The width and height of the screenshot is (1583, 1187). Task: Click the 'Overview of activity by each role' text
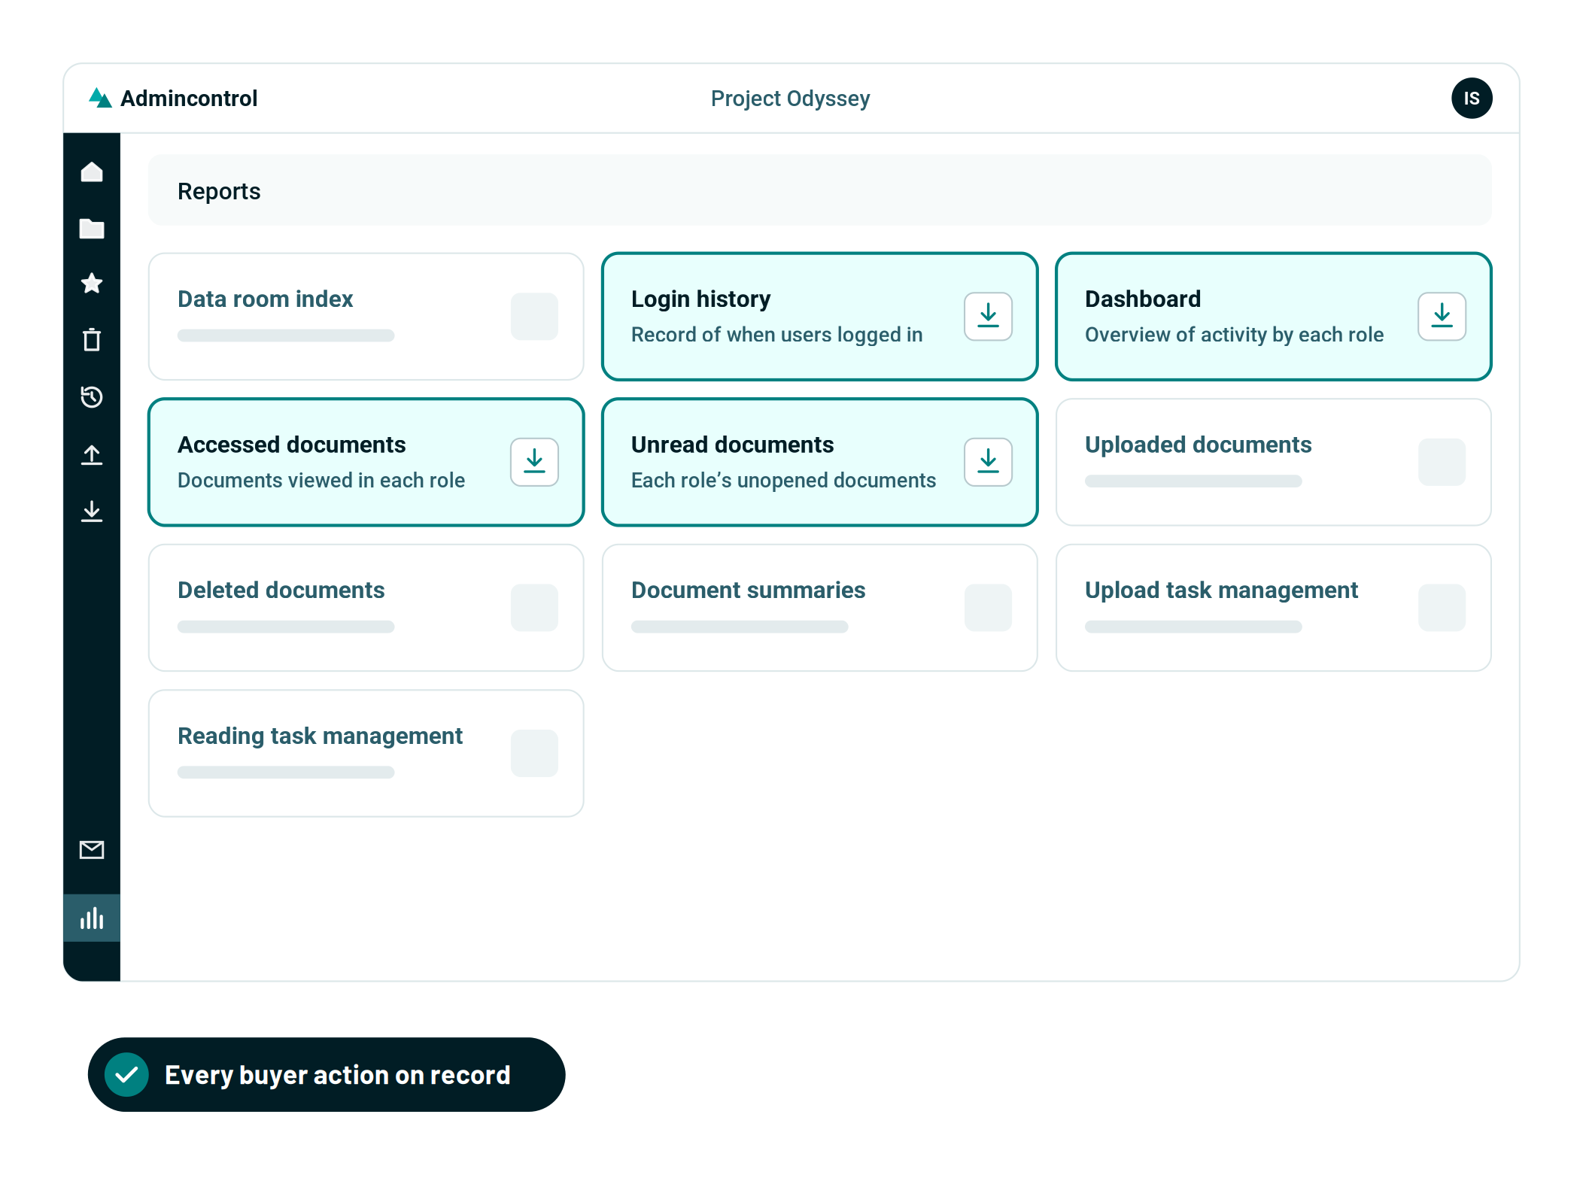tap(1234, 335)
